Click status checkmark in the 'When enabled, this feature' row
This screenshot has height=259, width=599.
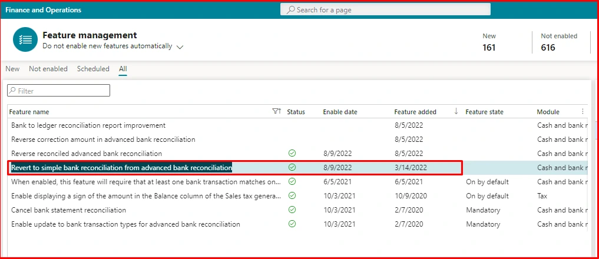click(x=292, y=182)
